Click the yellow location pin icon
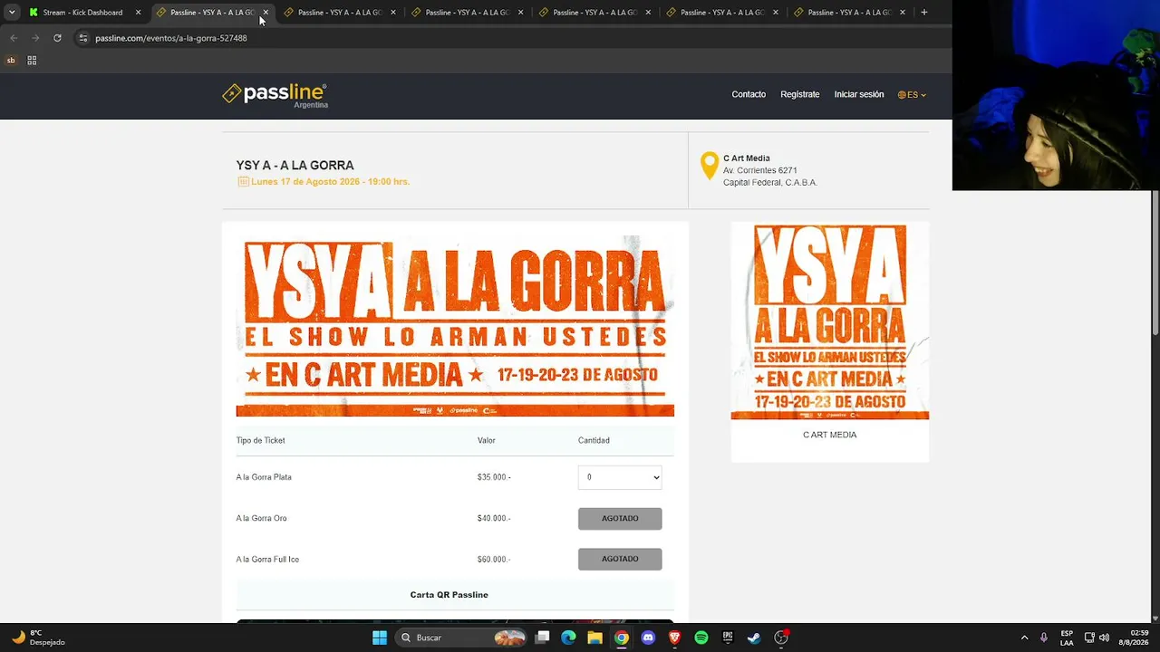1160x652 pixels. click(x=710, y=166)
